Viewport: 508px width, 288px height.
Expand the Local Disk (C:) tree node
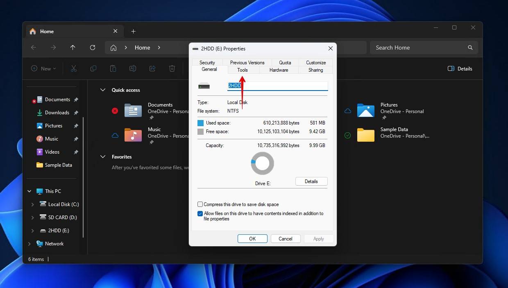pos(33,204)
